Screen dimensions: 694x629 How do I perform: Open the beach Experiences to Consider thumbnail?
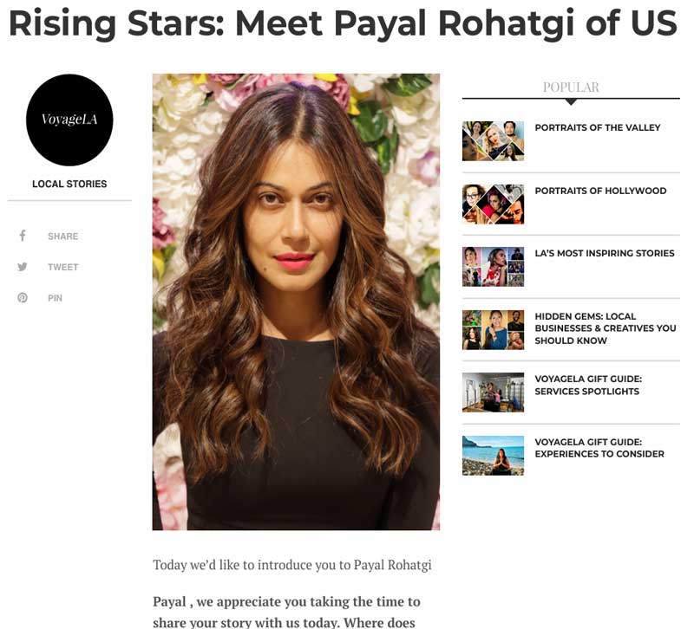coord(493,456)
